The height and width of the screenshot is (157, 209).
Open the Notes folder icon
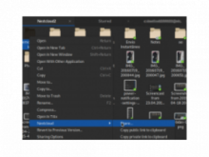155,33
